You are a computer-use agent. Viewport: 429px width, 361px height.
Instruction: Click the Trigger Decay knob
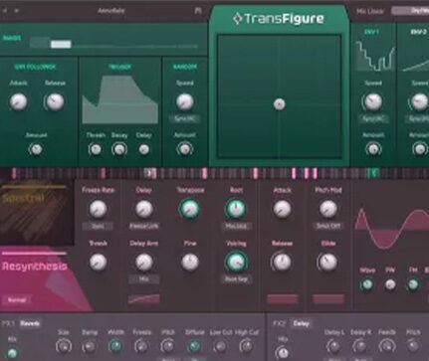pyautogui.click(x=119, y=149)
